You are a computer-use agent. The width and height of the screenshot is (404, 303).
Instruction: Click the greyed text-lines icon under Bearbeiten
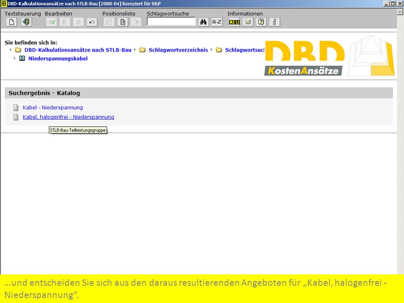65,22
